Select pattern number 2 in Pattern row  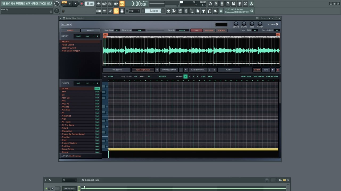point(189,77)
